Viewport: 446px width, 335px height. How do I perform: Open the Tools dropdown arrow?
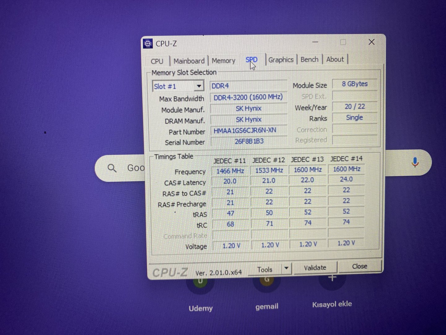coord(286,268)
